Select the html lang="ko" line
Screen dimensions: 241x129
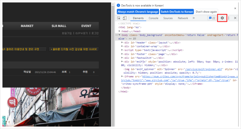pos(130,27)
